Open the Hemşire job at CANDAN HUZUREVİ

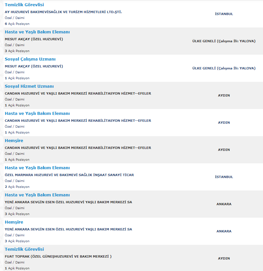click(x=14, y=141)
